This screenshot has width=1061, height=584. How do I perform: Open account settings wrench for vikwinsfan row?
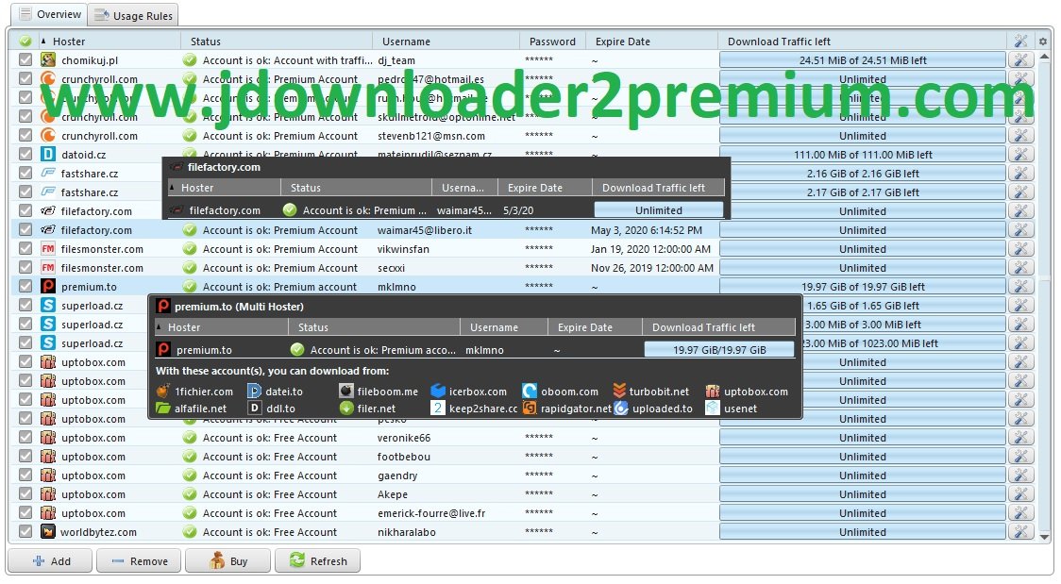tap(1020, 249)
